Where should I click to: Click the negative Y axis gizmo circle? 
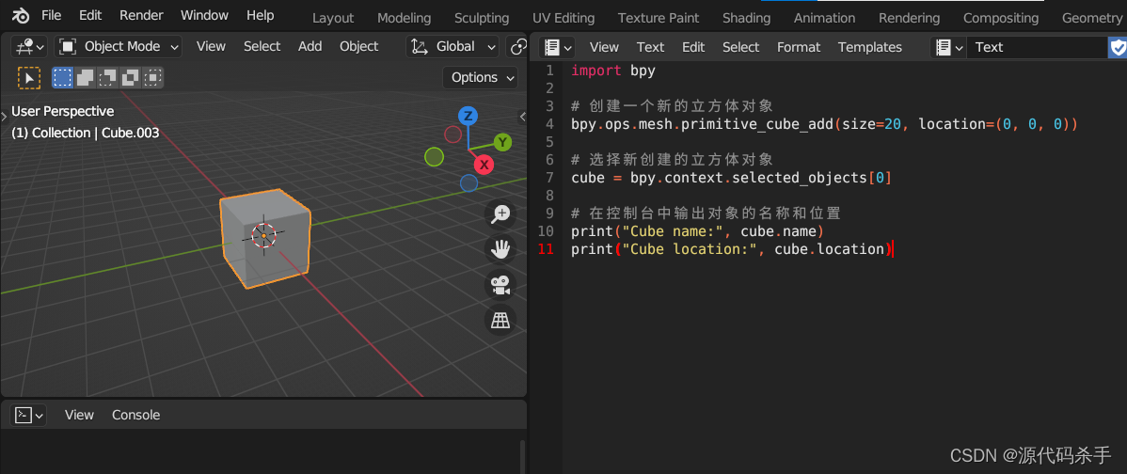(x=434, y=156)
